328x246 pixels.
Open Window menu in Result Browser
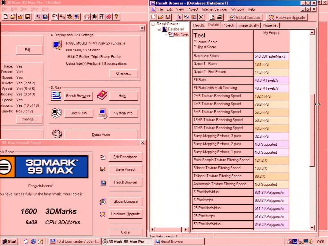[237, 9]
